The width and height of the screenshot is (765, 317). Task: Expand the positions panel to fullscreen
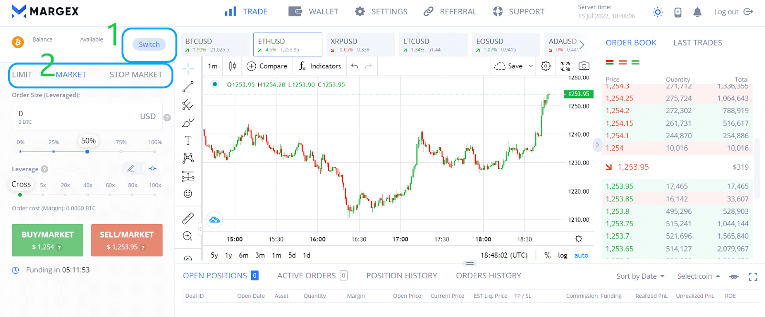tap(753, 276)
